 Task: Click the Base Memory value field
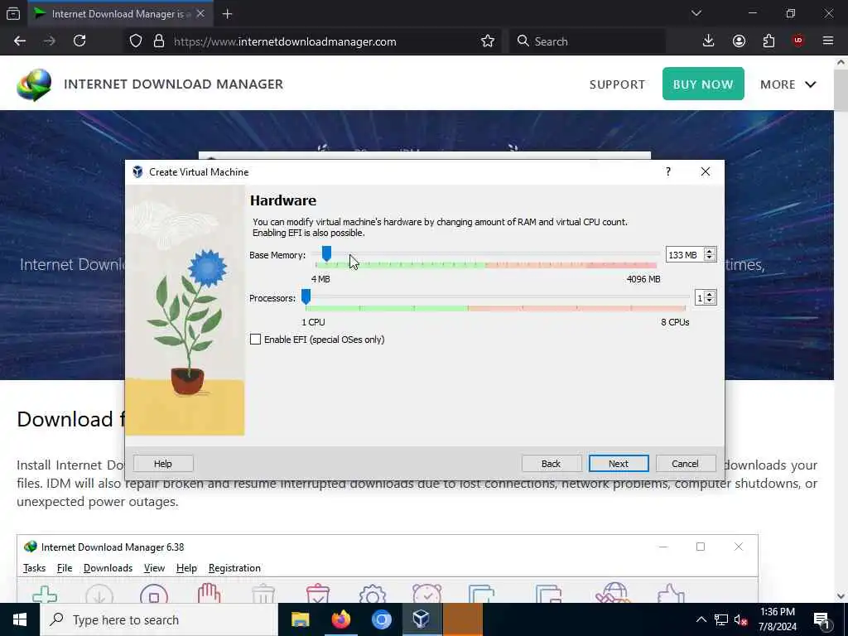pos(684,255)
